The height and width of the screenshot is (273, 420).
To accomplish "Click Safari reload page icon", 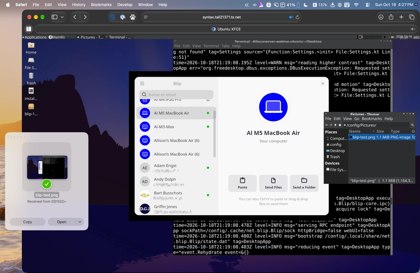I will point(297,17).
